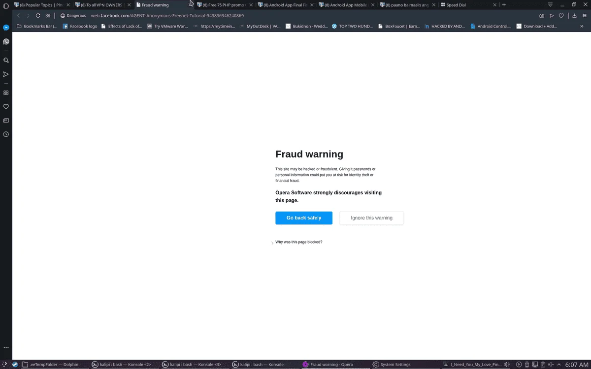This screenshot has width=591, height=369.
Task: Open the Download + Add... bookmark
Action: pos(537,27)
